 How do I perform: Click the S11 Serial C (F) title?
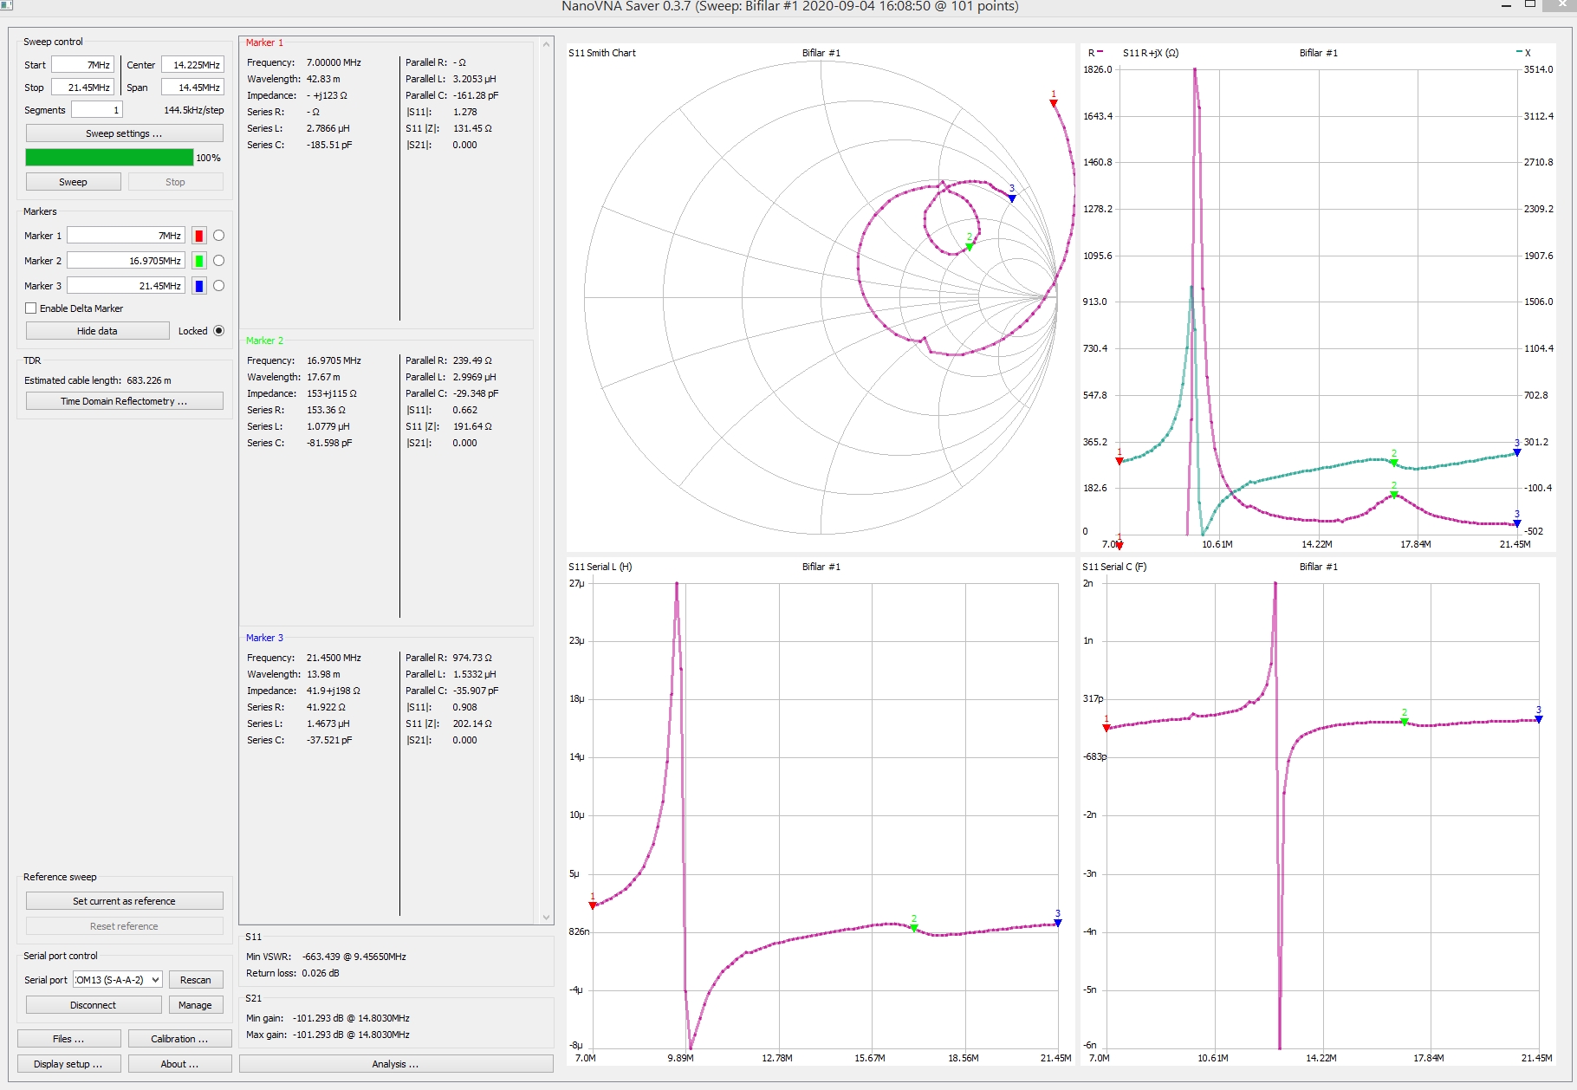[x=1114, y=567]
